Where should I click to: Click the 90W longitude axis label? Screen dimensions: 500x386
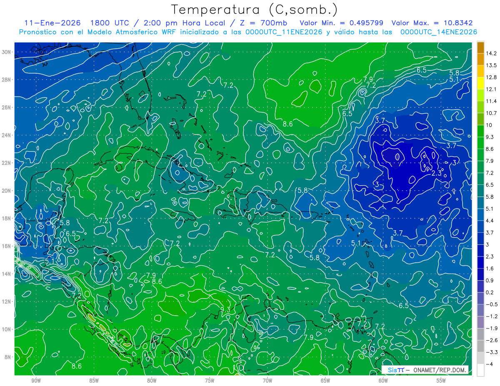(36, 380)
